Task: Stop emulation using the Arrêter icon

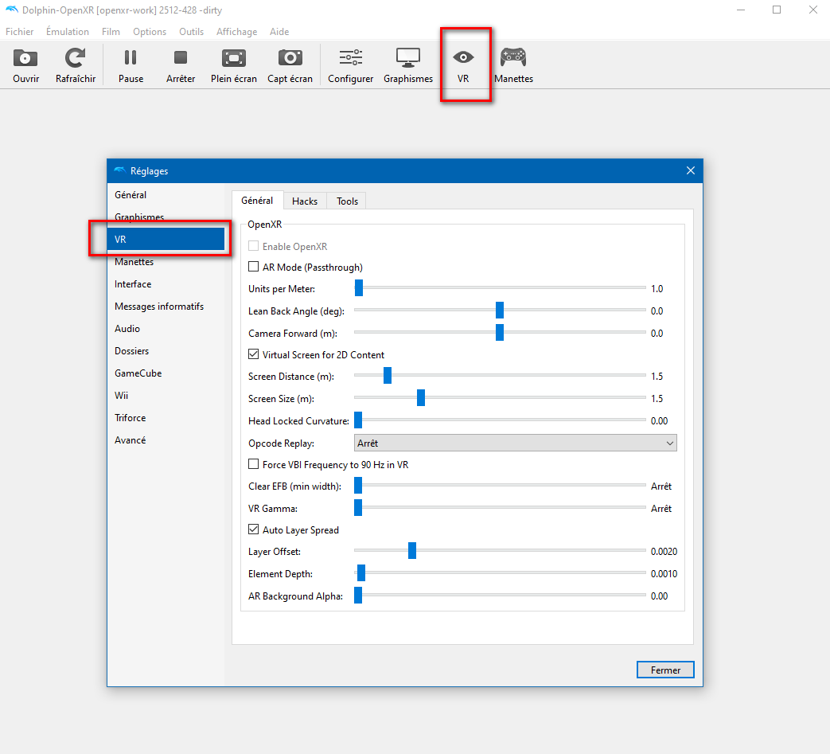Action: click(x=181, y=58)
